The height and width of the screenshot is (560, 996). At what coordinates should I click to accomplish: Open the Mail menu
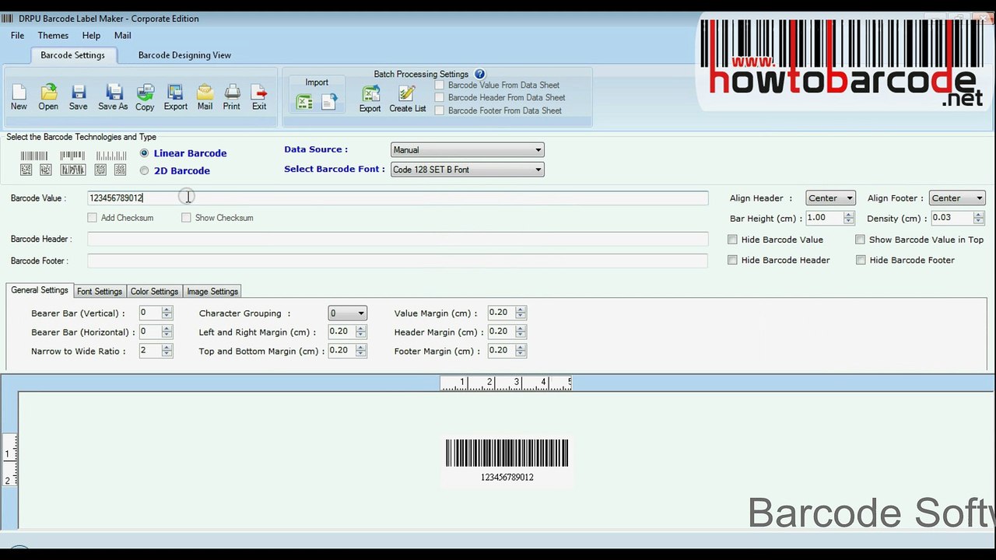pyautogui.click(x=122, y=35)
